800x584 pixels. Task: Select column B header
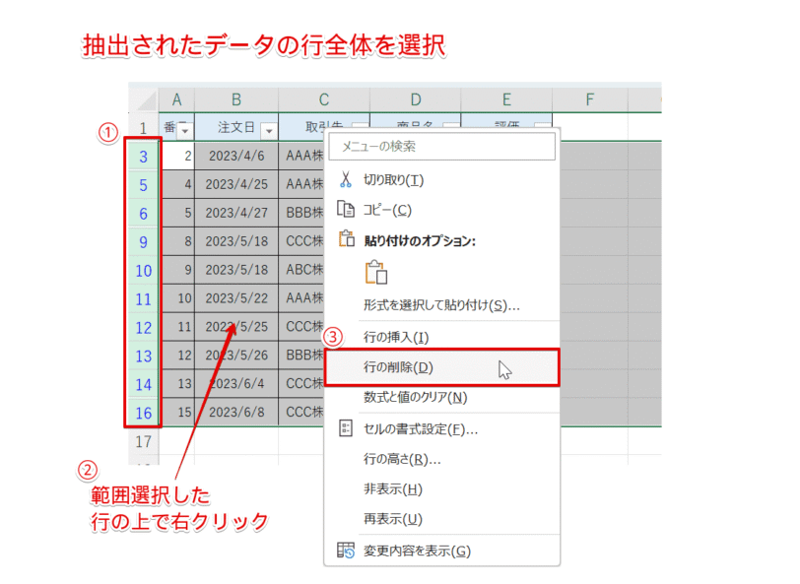236,99
